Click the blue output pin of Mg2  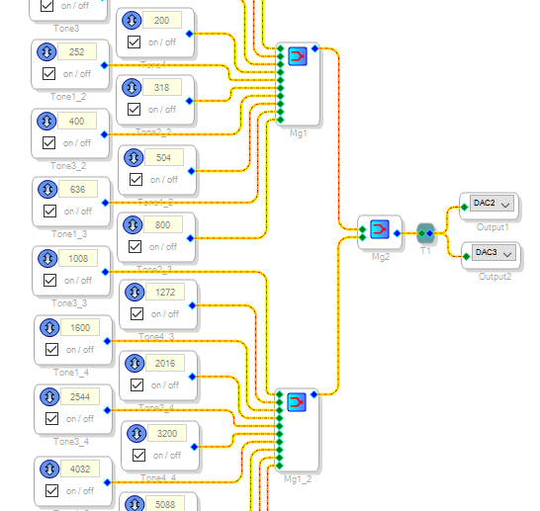[397, 233]
